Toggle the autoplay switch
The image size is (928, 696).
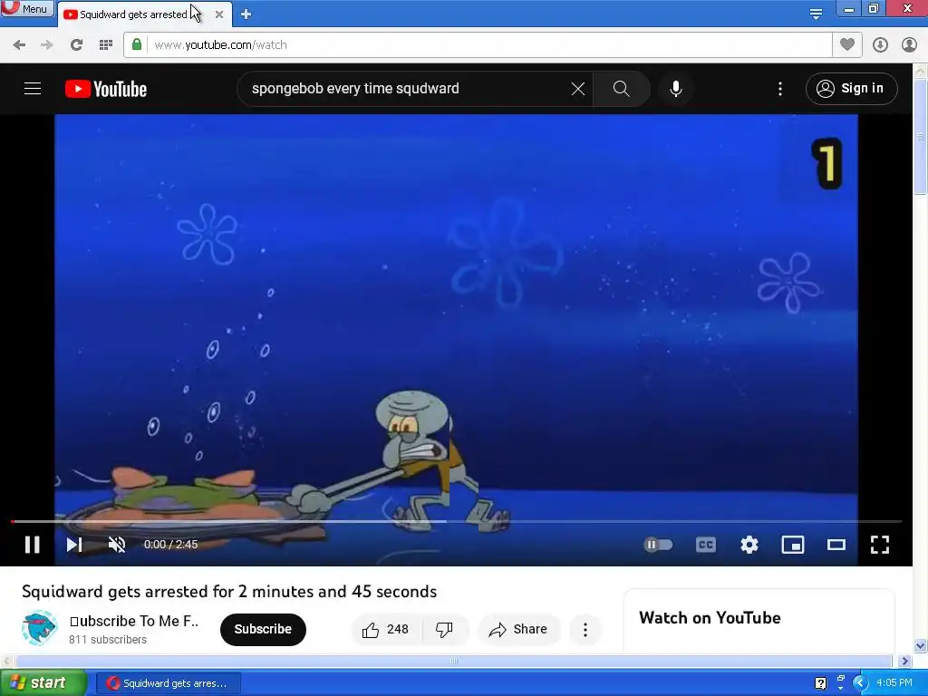coord(658,545)
